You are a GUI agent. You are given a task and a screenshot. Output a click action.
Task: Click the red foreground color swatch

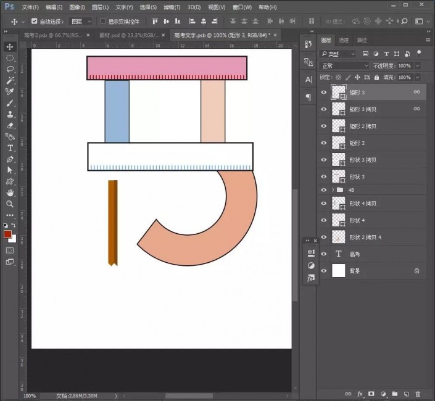(7, 234)
